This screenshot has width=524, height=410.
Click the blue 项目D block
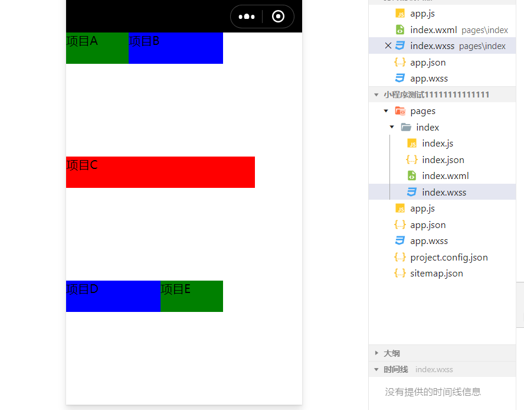113,296
